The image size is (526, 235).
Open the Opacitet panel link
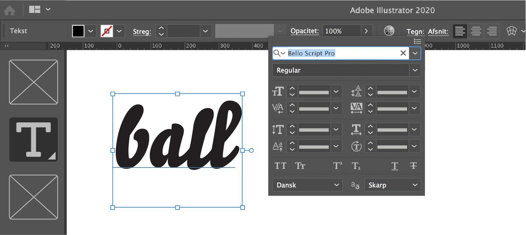pyautogui.click(x=304, y=31)
